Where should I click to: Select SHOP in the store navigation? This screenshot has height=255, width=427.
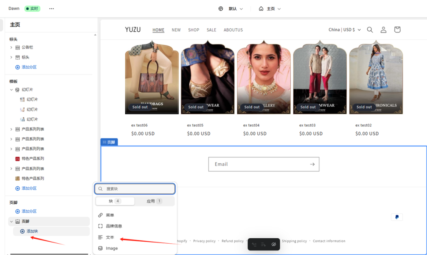tap(193, 30)
